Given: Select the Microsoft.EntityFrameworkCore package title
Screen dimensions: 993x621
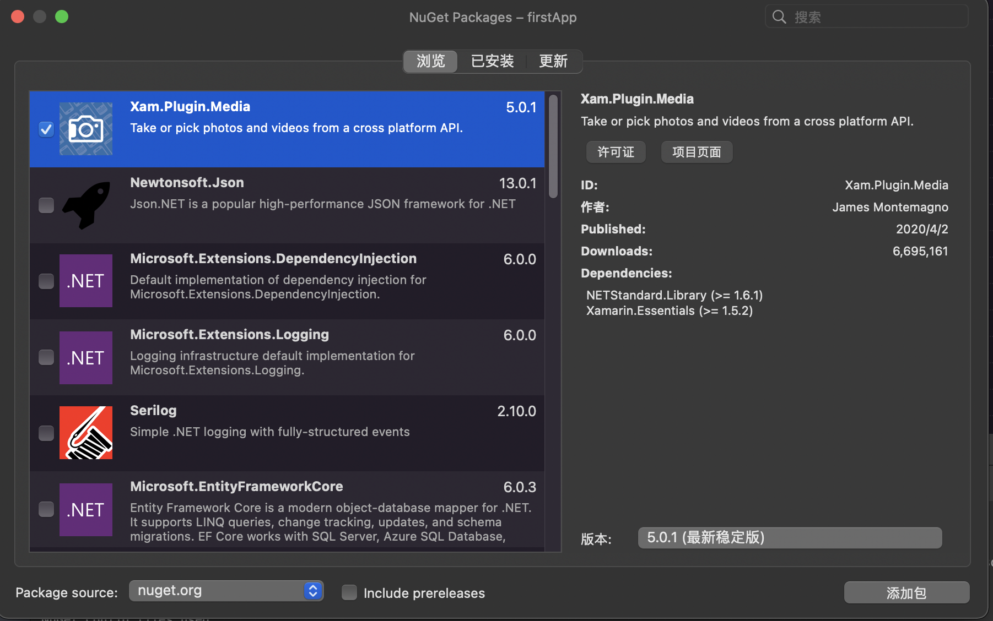Looking at the screenshot, I should pos(236,487).
